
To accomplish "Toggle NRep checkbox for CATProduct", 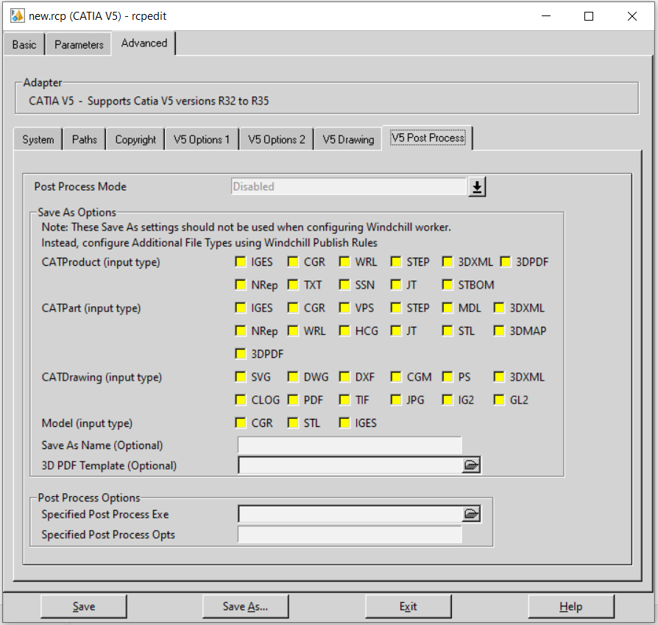I will pyautogui.click(x=241, y=285).
